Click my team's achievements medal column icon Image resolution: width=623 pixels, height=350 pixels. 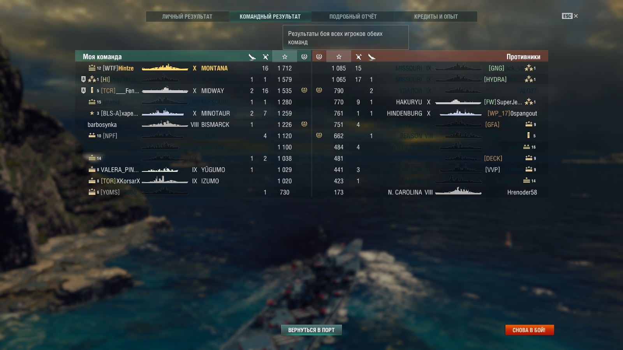[x=304, y=57]
